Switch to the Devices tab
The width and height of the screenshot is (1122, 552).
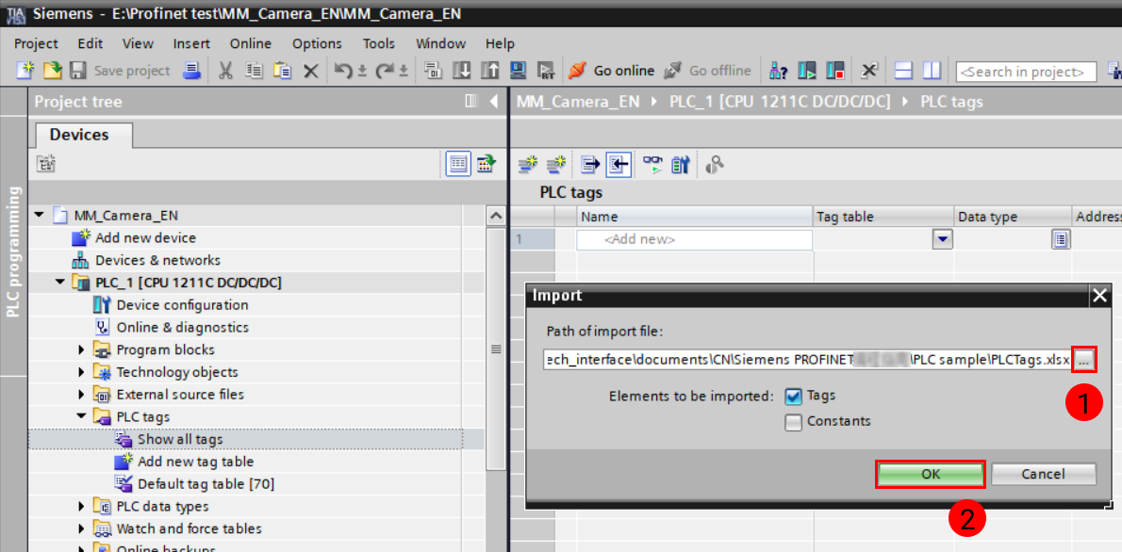click(81, 135)
